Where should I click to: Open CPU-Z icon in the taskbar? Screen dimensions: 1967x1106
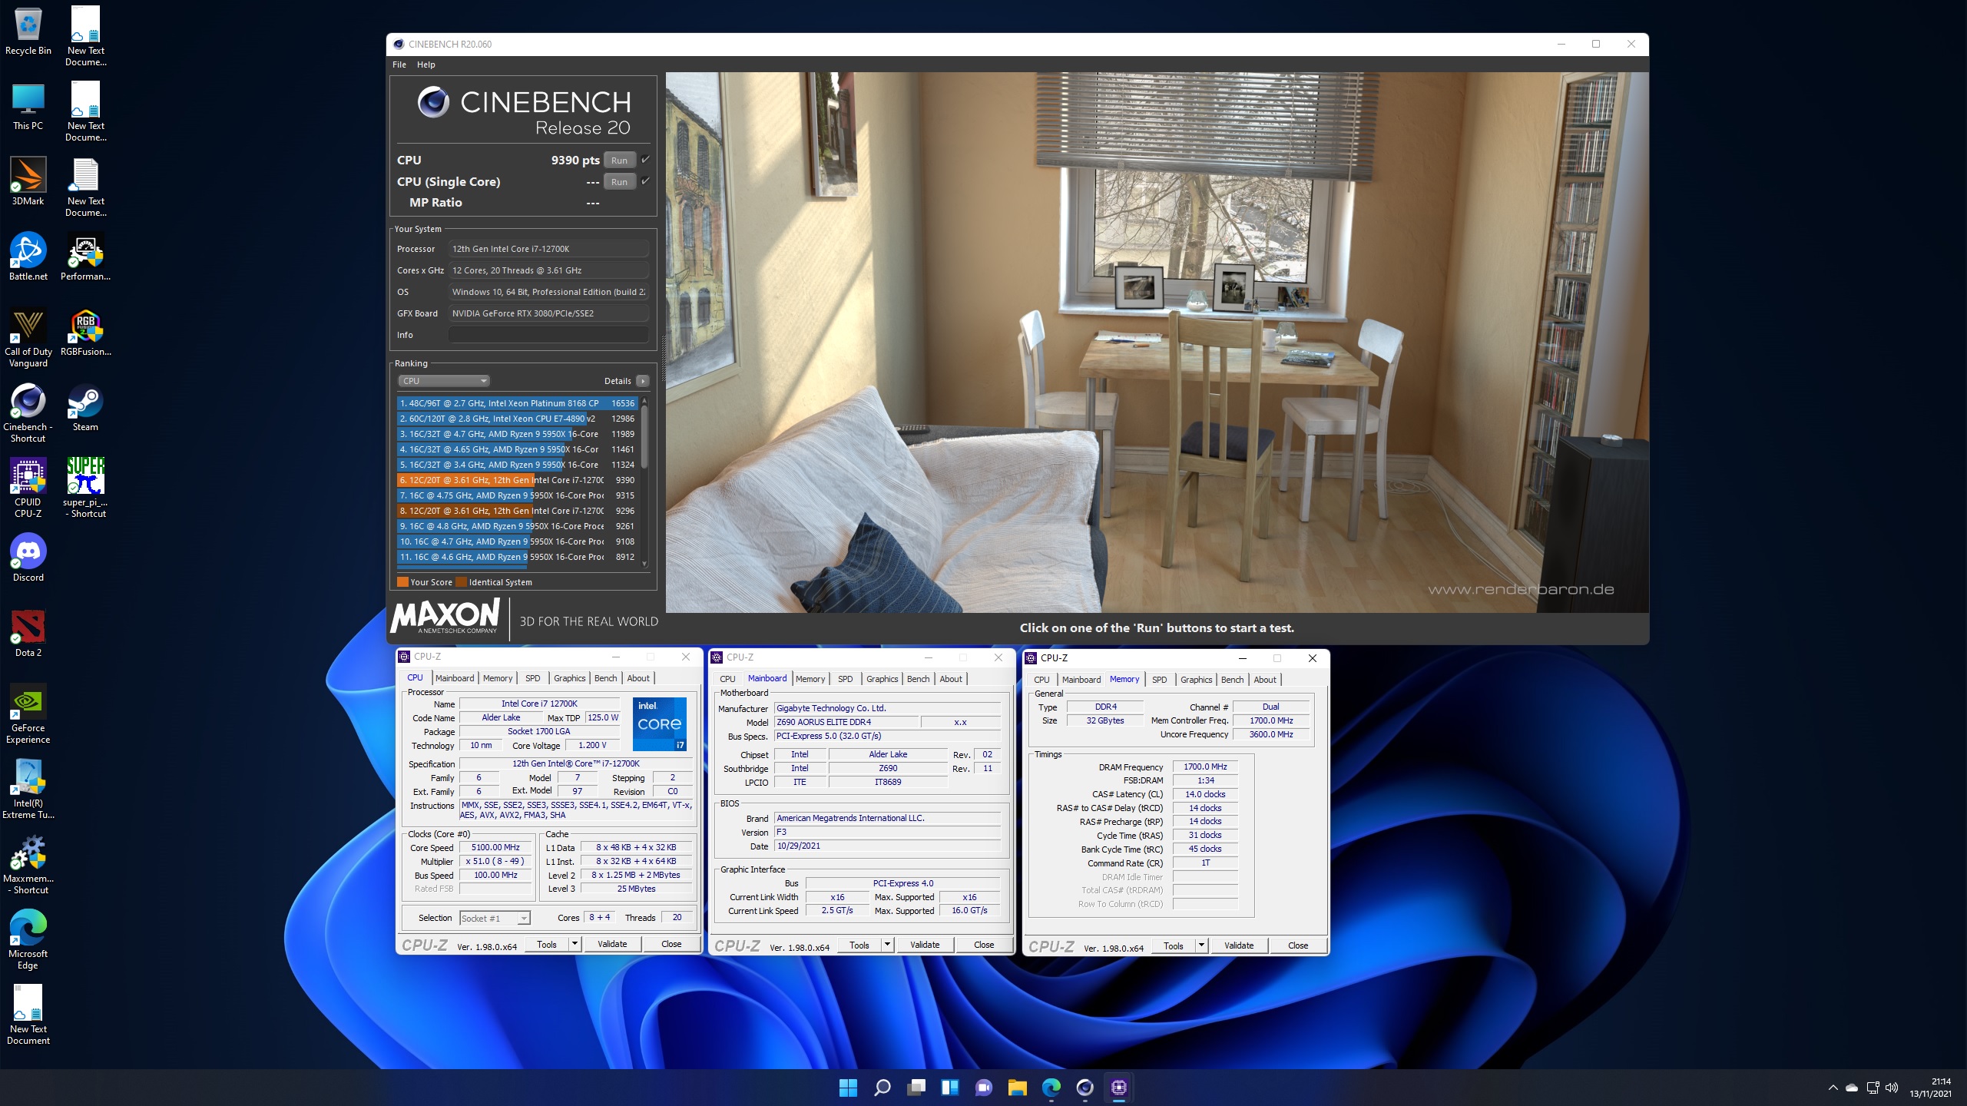(1118, 1088)
